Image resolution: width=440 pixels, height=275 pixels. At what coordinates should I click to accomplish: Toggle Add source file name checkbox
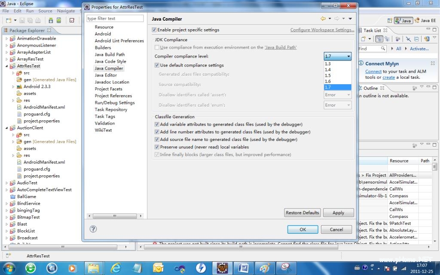coord(157,140)
